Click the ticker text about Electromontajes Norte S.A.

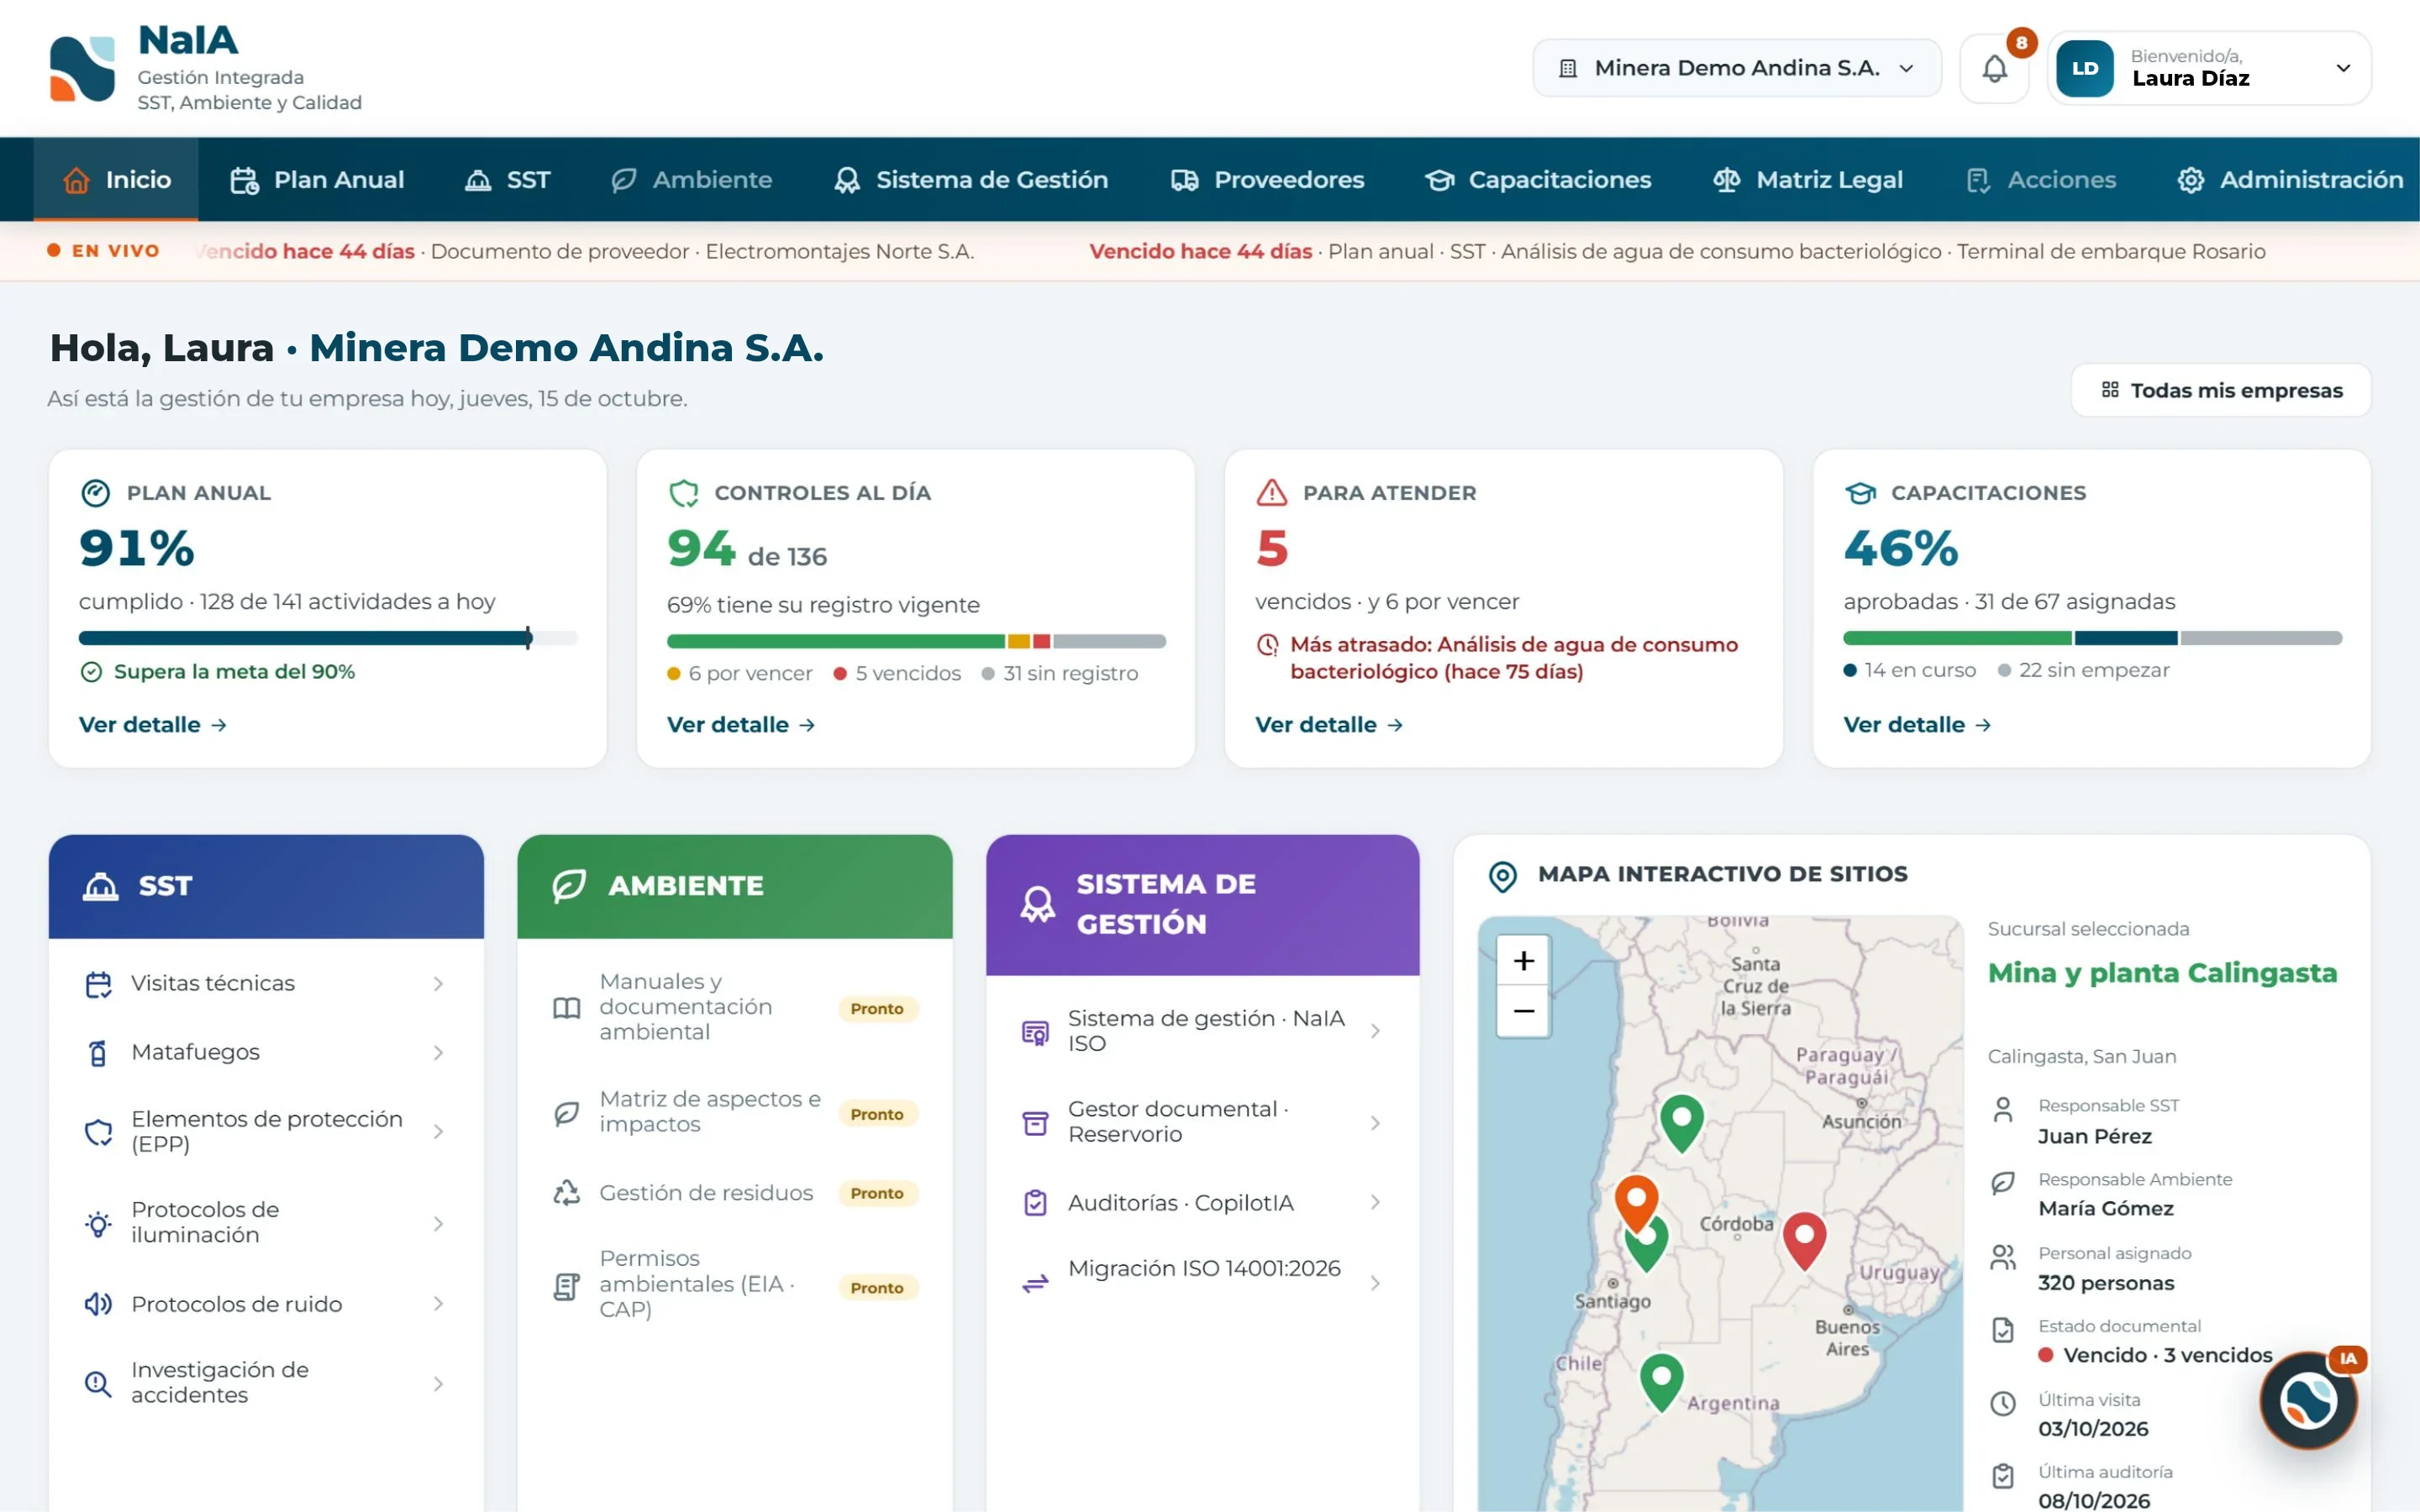pos(586,251)
